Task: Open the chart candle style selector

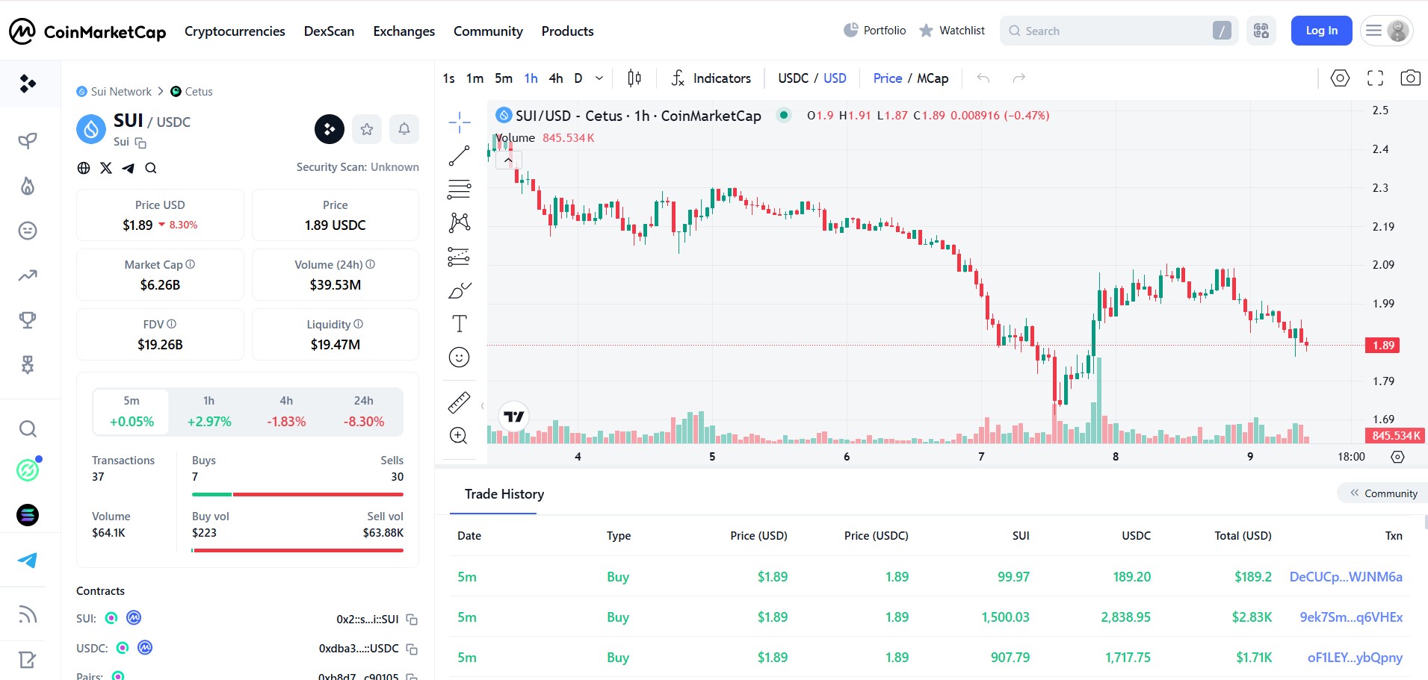Action: [634, 78]
